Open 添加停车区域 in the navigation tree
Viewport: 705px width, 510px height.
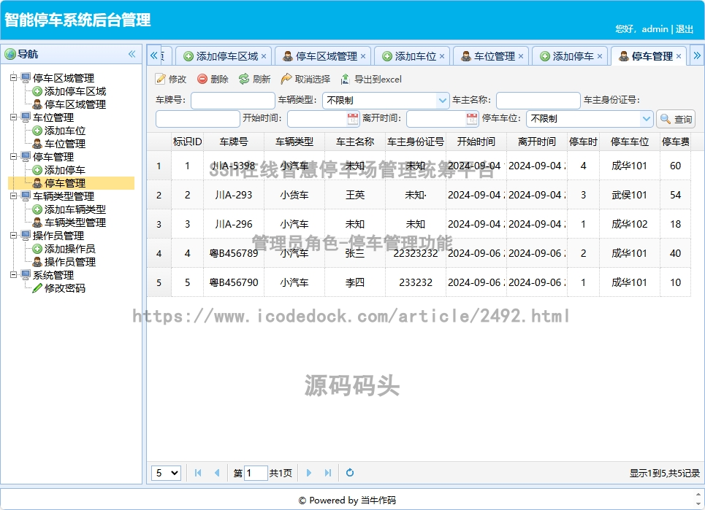point(75,91)
